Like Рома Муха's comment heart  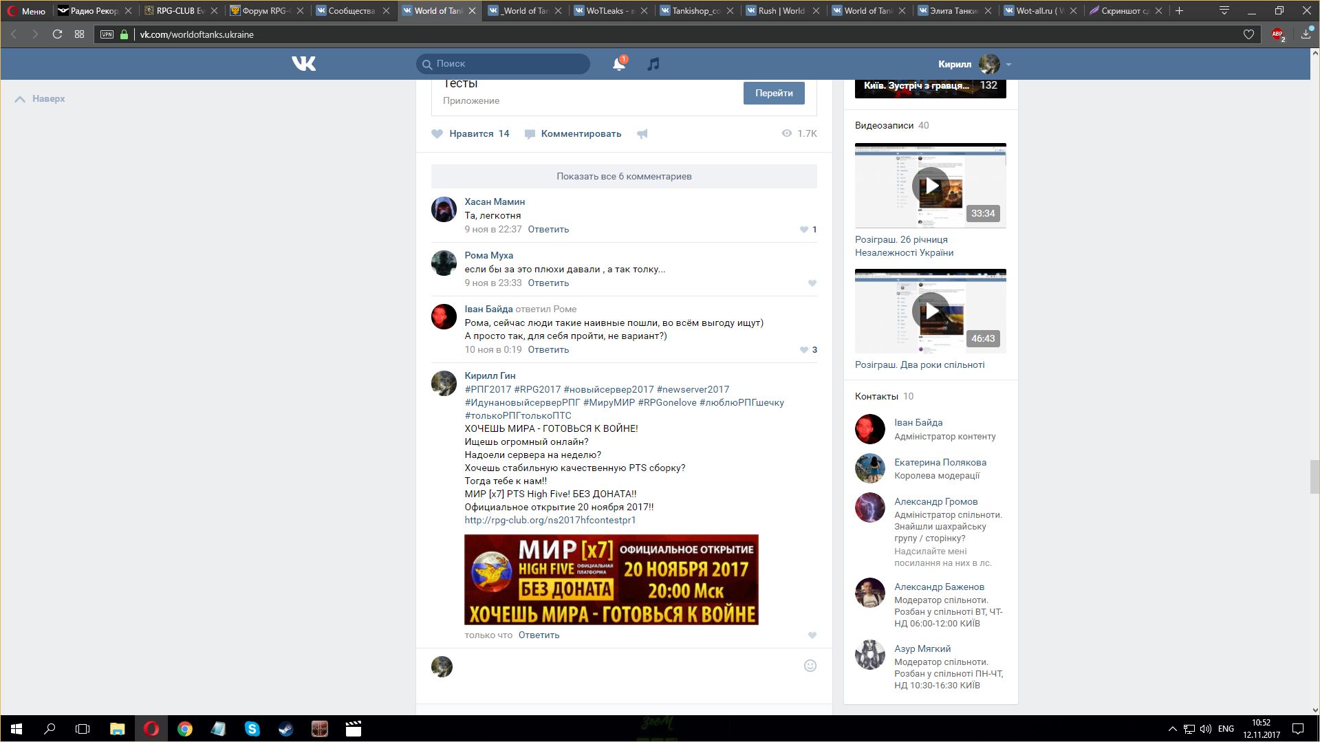[812, 283]
